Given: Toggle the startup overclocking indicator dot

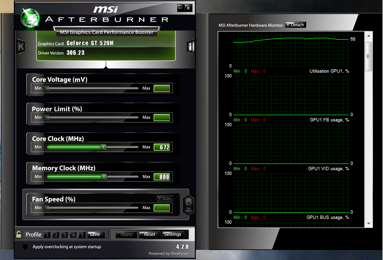Looking at the screenshot, I should pyautogui.click(x=25, y=247).
